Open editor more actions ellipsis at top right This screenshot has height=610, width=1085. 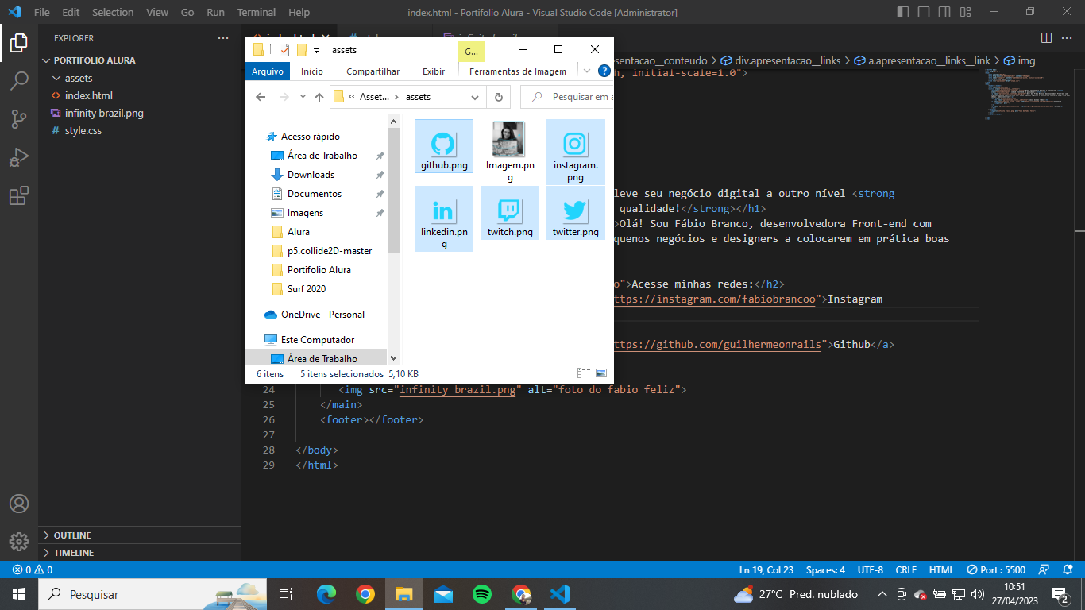point(1068,38)
